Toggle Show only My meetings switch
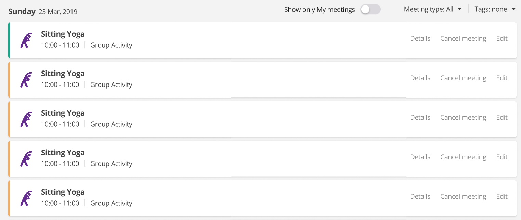 click(370, 10)
